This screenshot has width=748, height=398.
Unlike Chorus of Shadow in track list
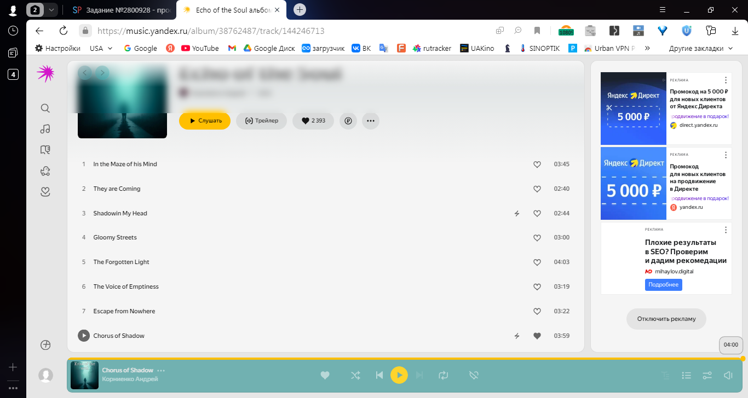[x=537, y=336]
